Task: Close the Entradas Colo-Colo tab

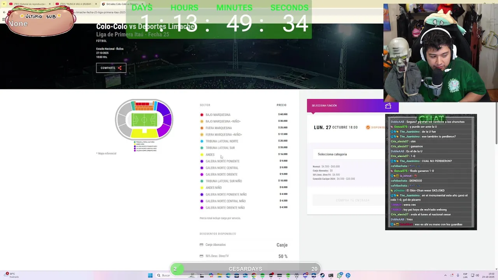Action: 142,4
